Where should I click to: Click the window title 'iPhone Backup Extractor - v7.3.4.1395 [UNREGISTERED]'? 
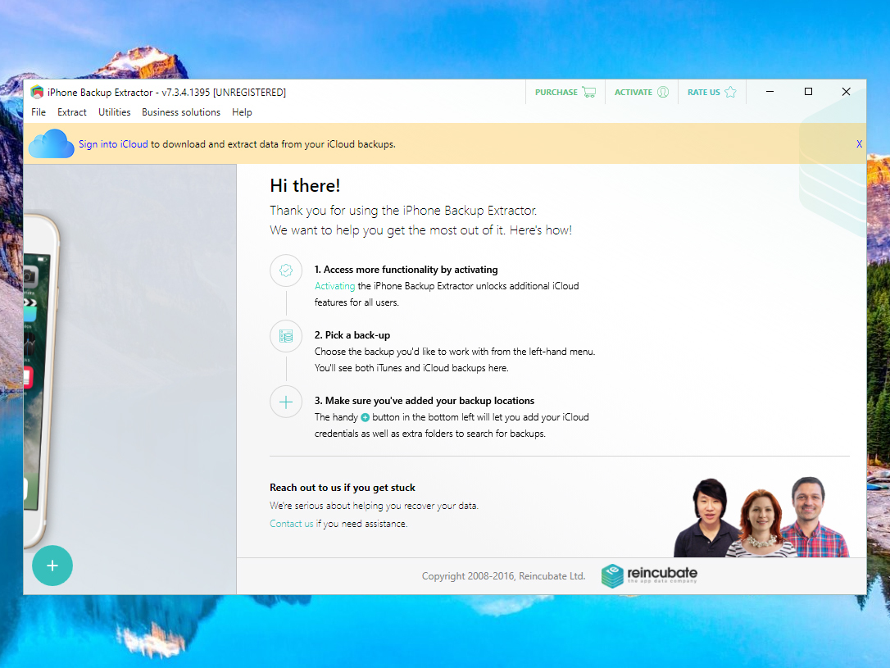(x=167, y=93)
